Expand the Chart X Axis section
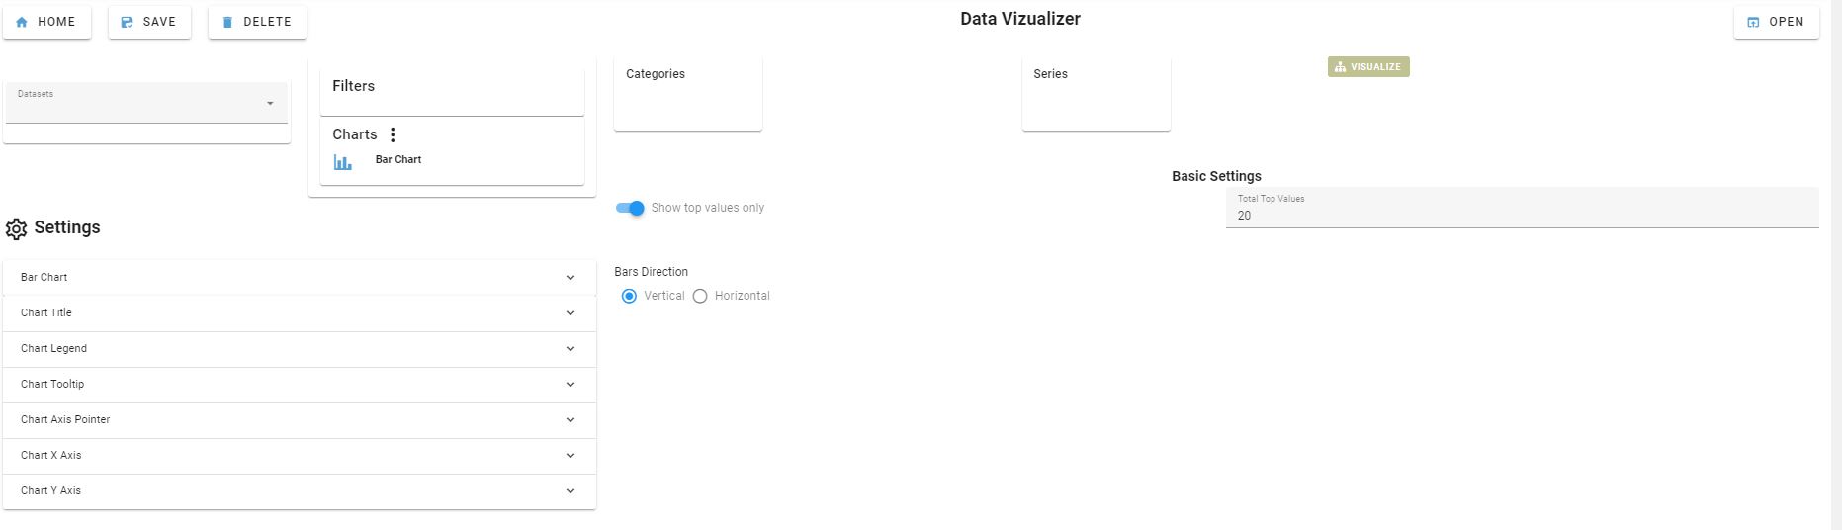Image resolution: width=1842 pixels, height=530 pixels. [x=300, y=456]
